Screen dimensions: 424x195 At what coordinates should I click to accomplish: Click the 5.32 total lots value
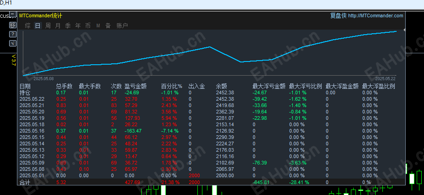point(61,182)
